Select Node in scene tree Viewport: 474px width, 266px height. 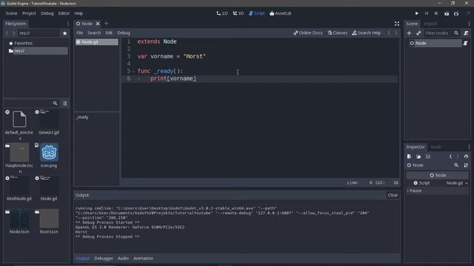[435, 44]
